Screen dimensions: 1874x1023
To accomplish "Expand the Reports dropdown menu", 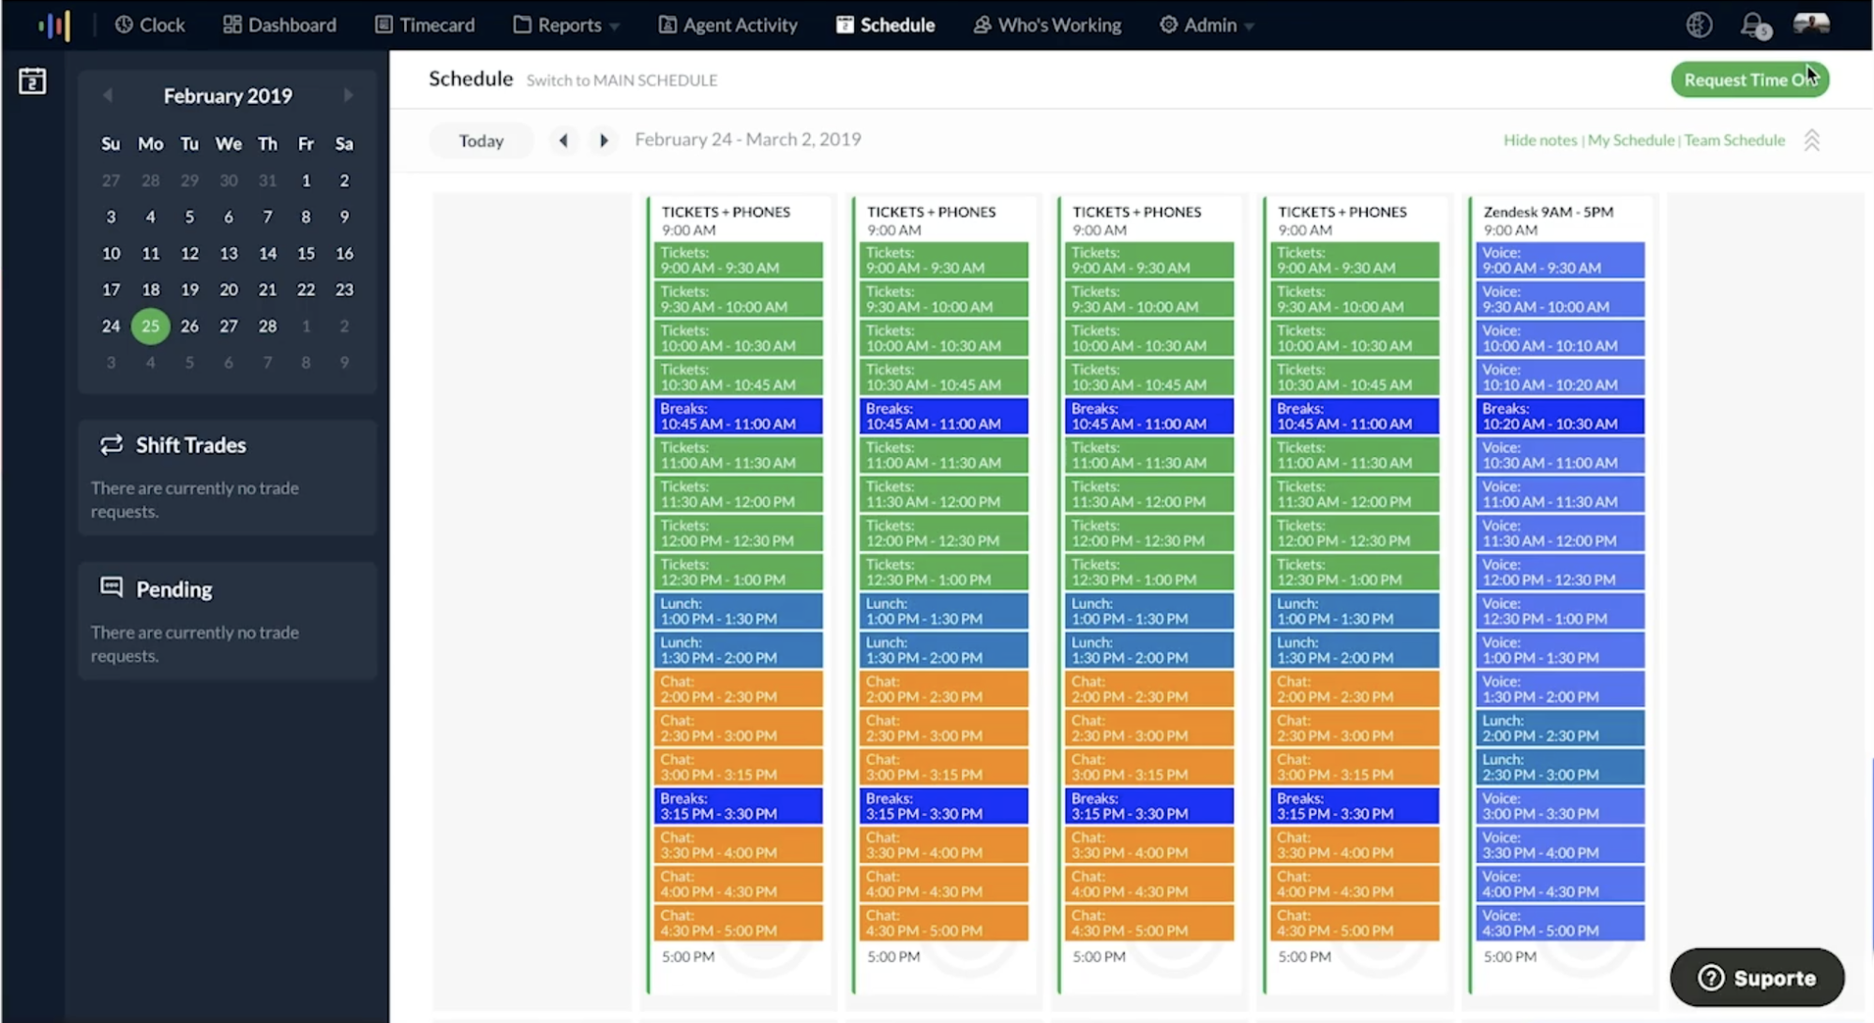I will pyautogui.click(x=568, y=25).
